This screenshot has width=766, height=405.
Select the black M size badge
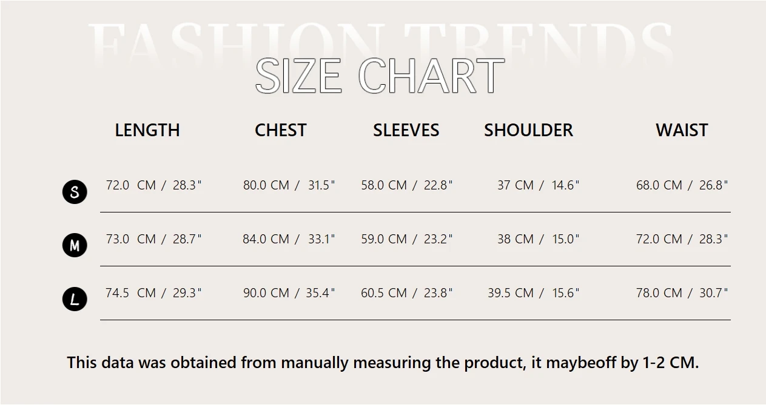pyautogui.click(x=75, y=245)
